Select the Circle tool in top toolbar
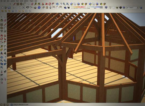The height and width of the screenshot is (106, 145). coord(21,4)
